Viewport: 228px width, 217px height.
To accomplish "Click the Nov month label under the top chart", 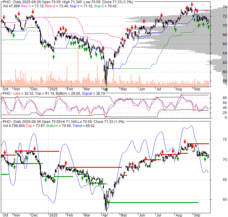I will pos(17,89).
